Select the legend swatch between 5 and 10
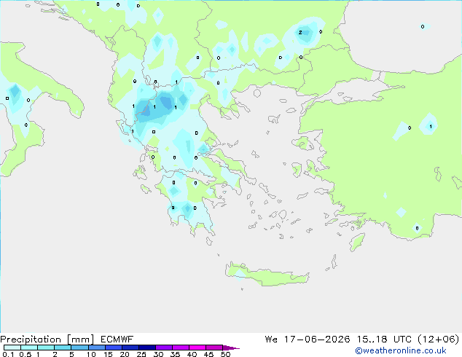 pos(79,348)
